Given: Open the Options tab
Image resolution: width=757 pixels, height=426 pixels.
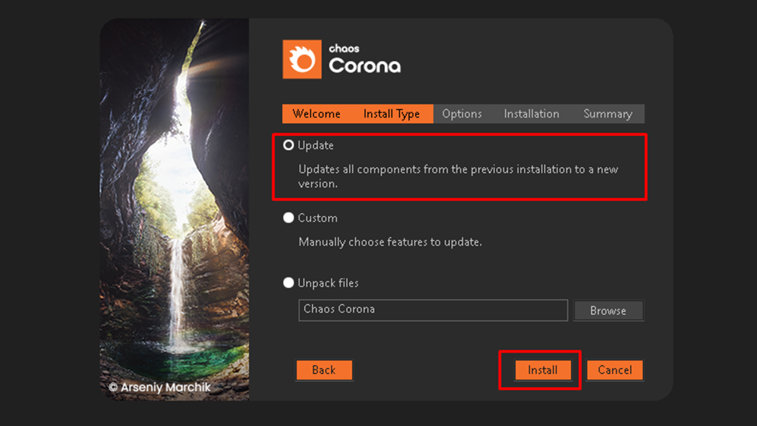Looking at the screenshot, I should pos(461,114).
